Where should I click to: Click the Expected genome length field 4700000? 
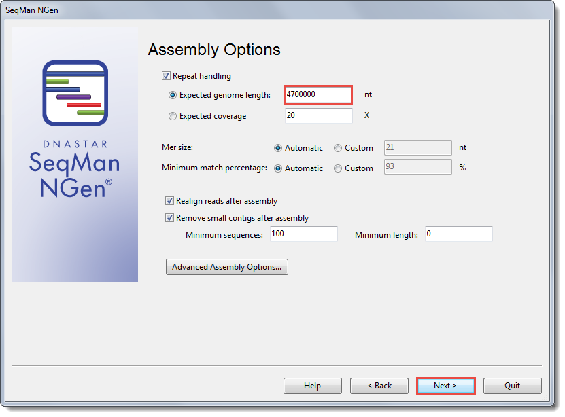pyautogui.click(x=318, y=94)
